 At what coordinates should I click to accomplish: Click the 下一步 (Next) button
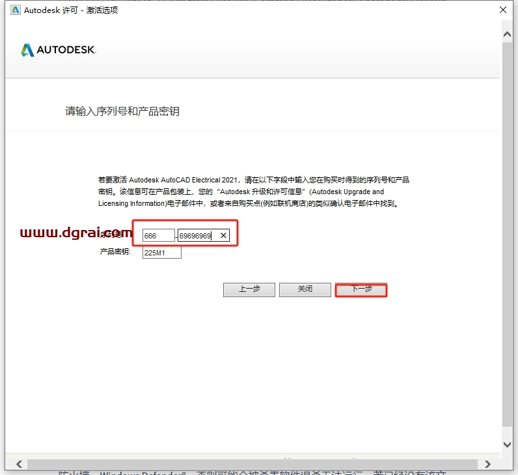tap(361, 290)
